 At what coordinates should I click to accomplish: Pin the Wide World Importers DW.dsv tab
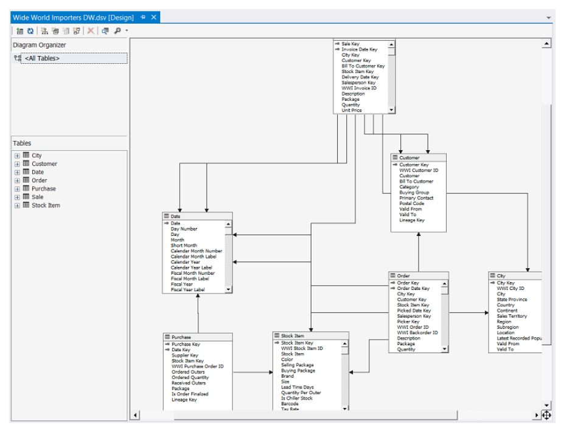pos(143,18)
